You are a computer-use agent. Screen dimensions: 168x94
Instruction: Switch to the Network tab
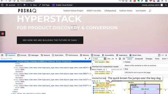tap(45, 55)
